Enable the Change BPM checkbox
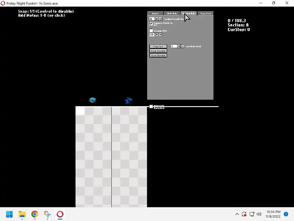 click(x=151, y=31)
